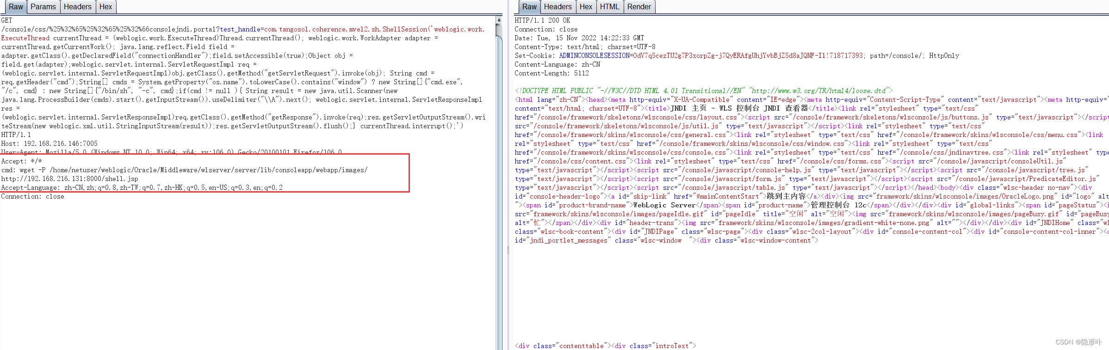
Task: Open the request Headers tab
Action: pos(78,7)
